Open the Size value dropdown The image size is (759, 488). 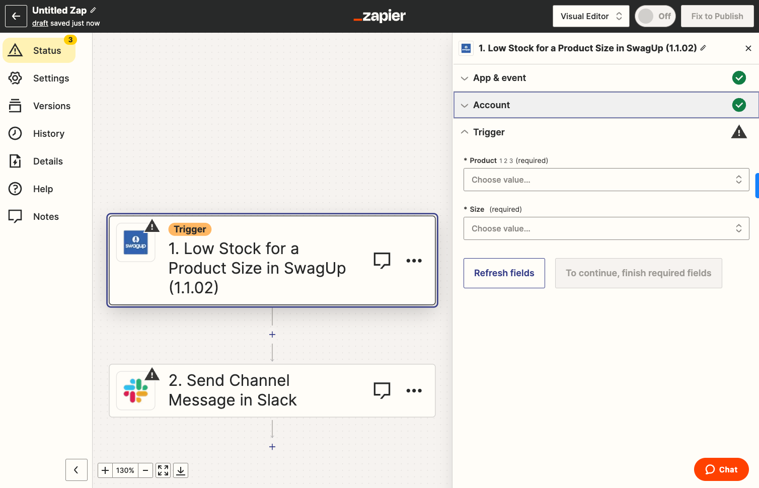tap(606, 228)
